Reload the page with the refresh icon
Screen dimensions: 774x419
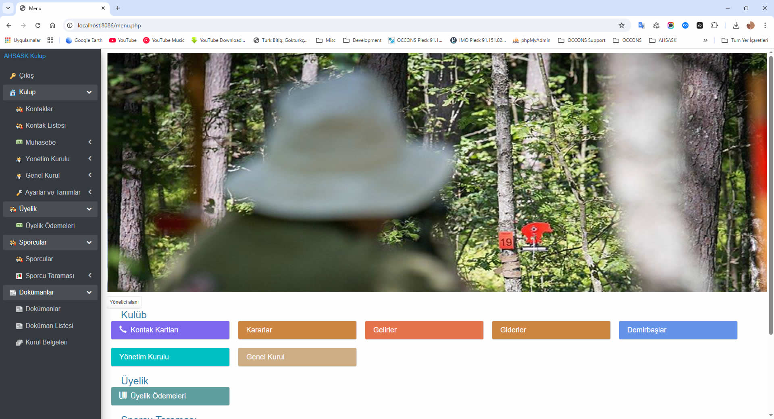[38, 25]
